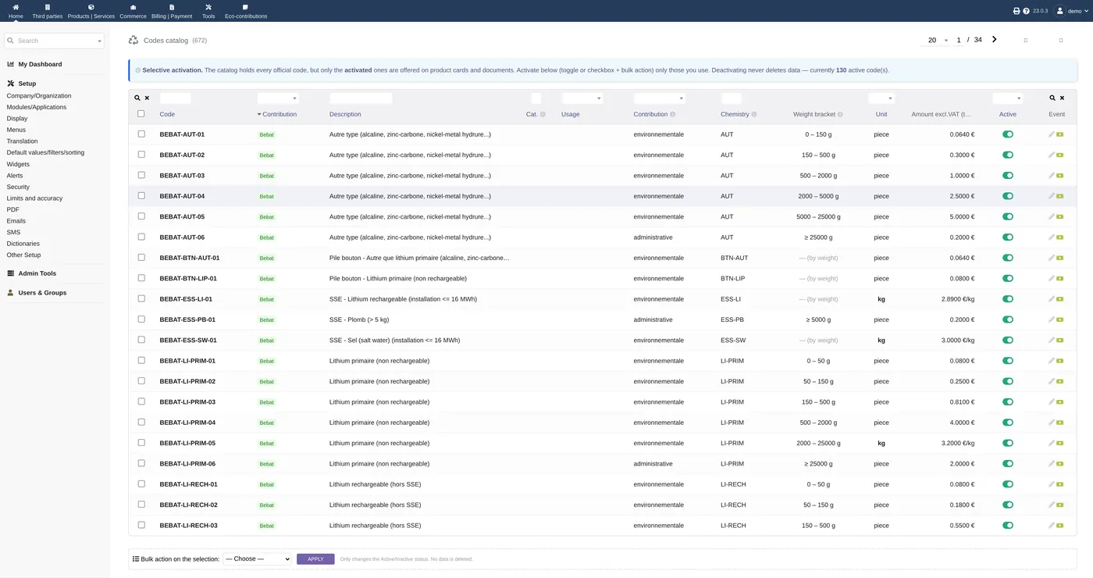Open the rows-per-page dropdown showing 20

(x=938, y=40)
